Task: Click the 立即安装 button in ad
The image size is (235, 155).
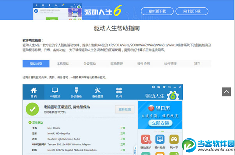Action: (x=160, y=123)
